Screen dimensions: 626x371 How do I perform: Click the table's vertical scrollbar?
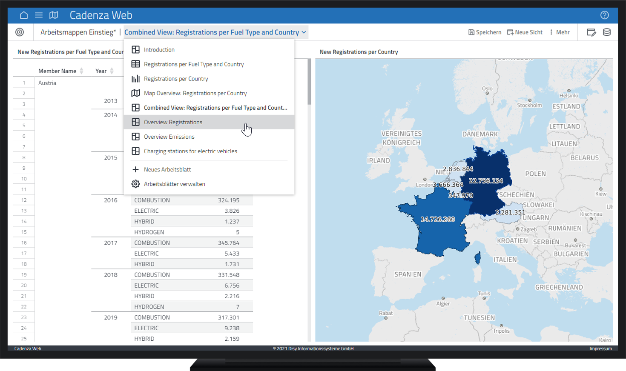click(x=309, y=82)
